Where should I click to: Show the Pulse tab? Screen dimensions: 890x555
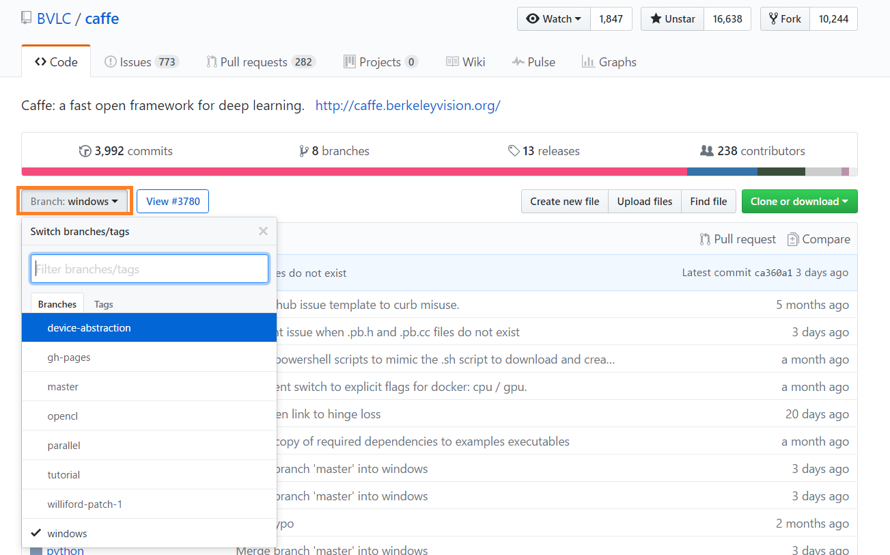[x=534, y=62]
